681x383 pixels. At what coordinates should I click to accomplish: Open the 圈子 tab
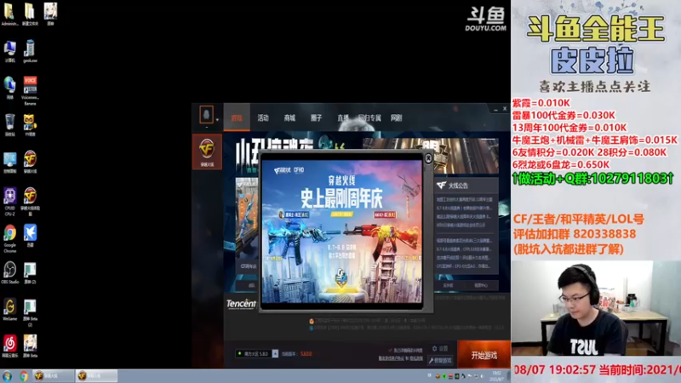coord(316,117)
